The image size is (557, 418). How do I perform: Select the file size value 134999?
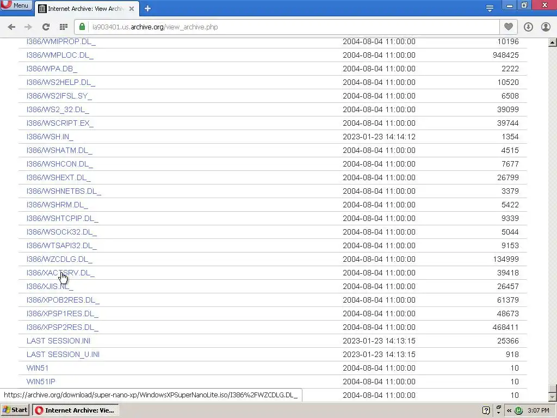pyautogui.click(x=506, y=259)
